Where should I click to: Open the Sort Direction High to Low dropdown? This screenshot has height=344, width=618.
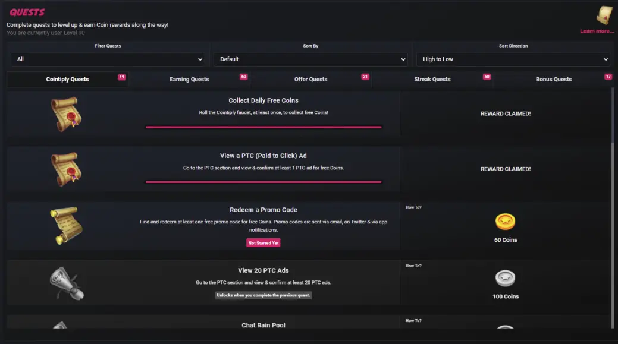(x=513, y=59)
